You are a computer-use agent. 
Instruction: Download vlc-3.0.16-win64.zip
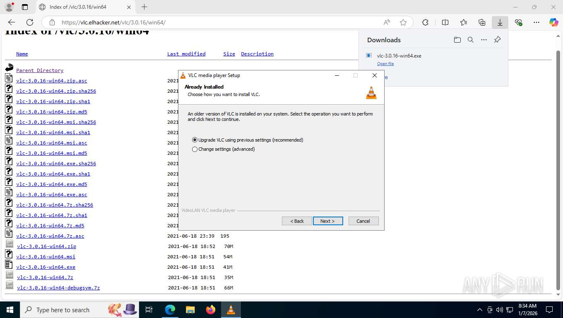pyautogui.click(x=46, y=246)
